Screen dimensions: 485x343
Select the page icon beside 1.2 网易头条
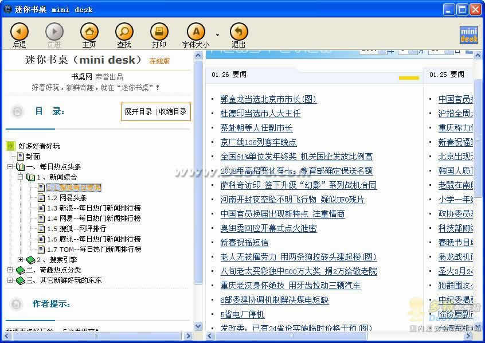click(x=41, y=197)
